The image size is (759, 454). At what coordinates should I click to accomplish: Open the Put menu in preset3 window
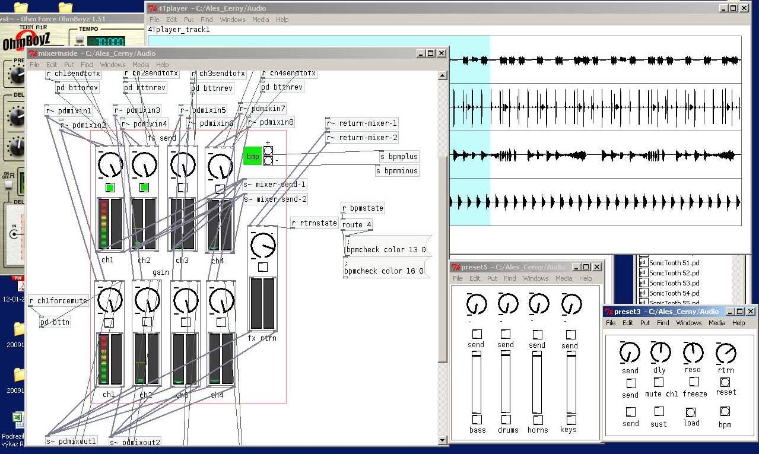click(x=645, y=323)
